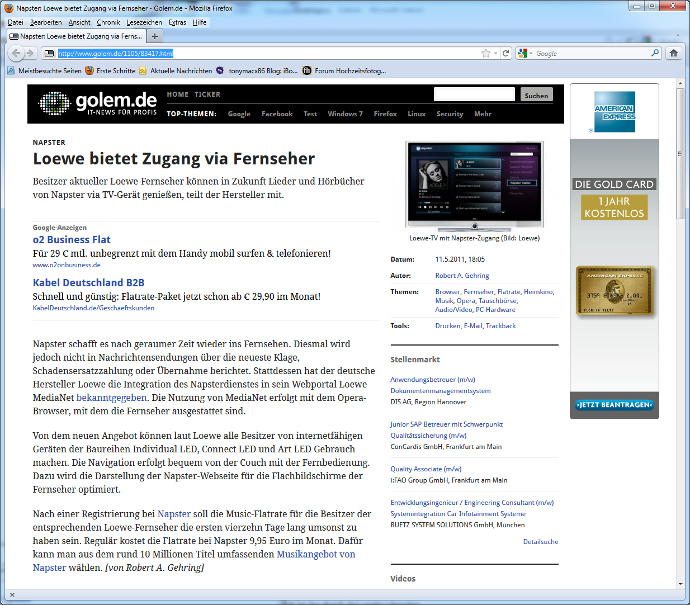Focus the Google search box

coord(592,53)
